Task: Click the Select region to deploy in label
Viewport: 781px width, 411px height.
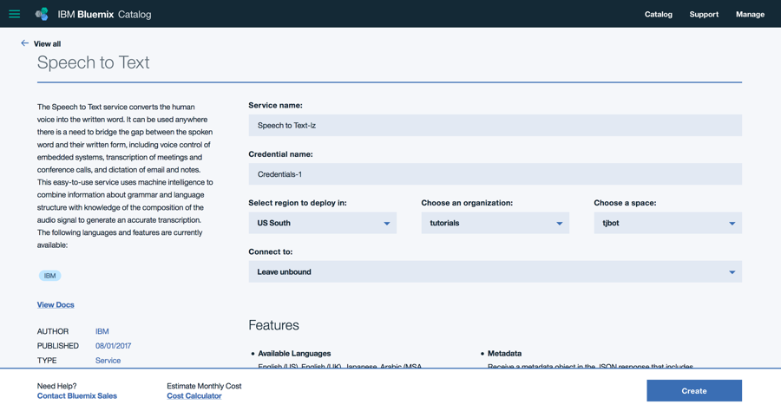Action: 298,203
